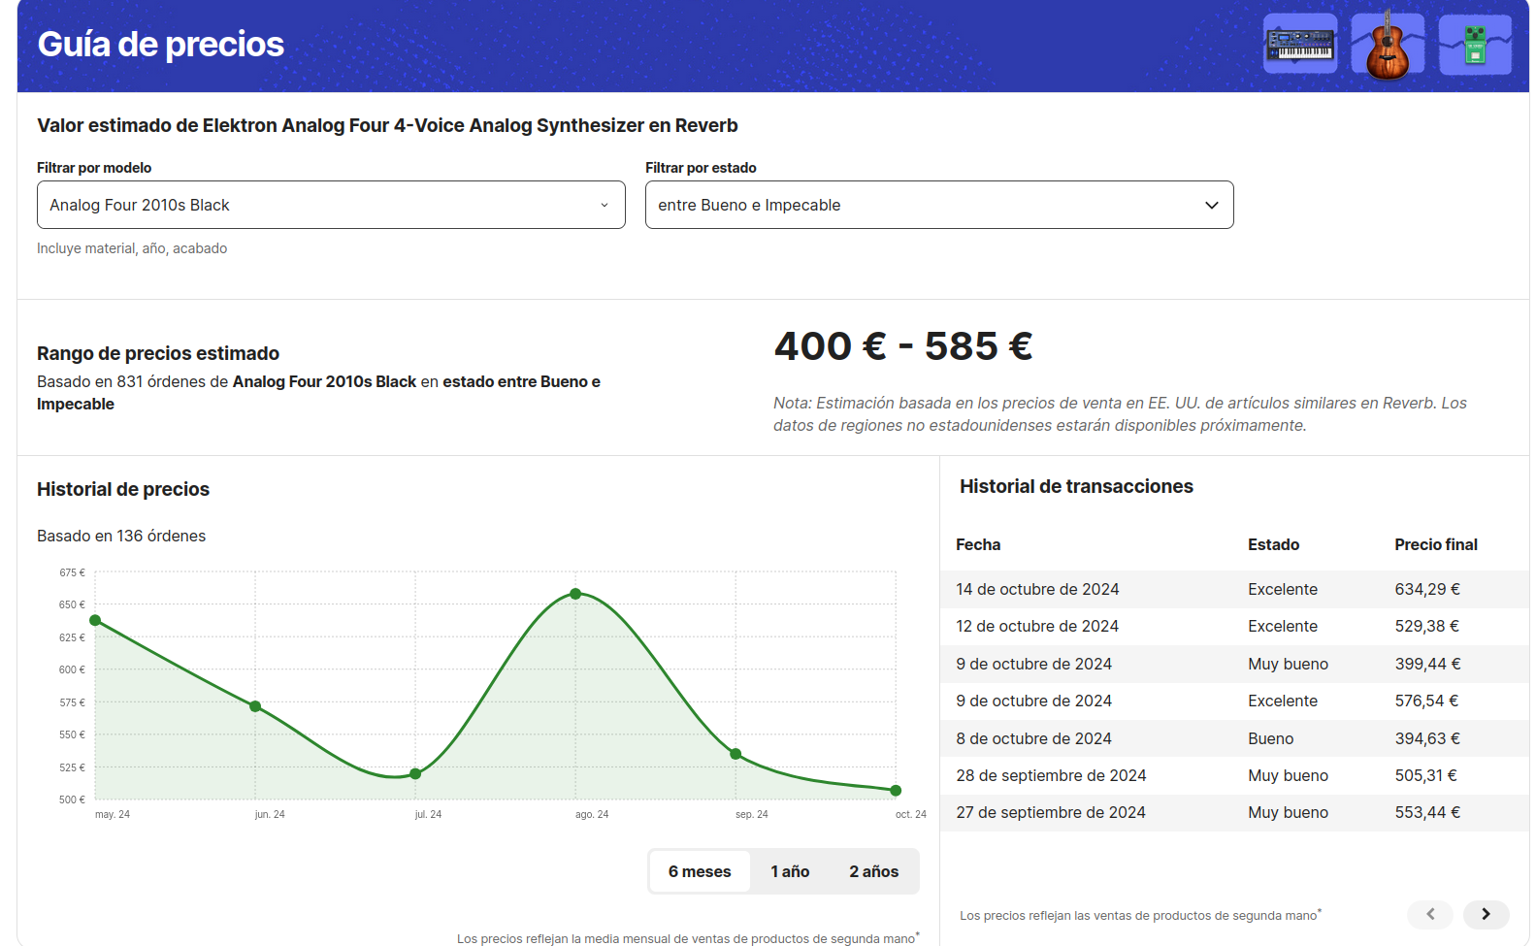This screenshot has width=1536, height=946.
Task: Click the acoustic guitar icon in header
Action: [x=1388, y=45]
